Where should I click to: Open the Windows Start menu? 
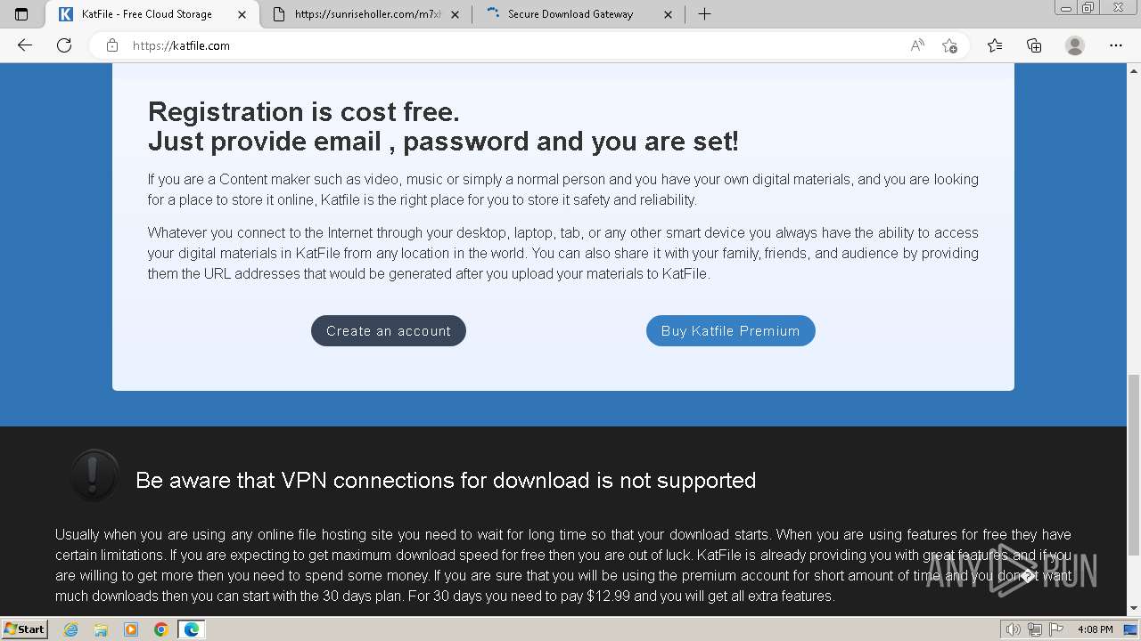[24, 629]
